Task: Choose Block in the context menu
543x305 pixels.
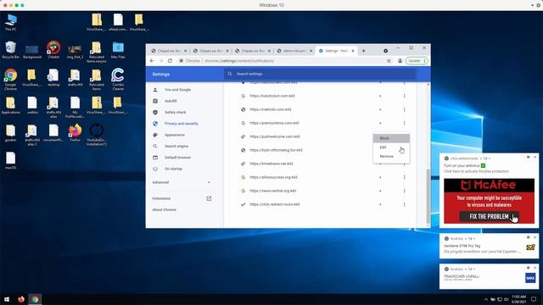Action: tap(391, 138)
